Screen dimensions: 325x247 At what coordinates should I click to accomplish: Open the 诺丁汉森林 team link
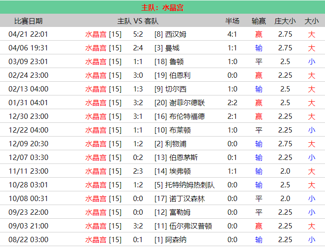(187, 198)
